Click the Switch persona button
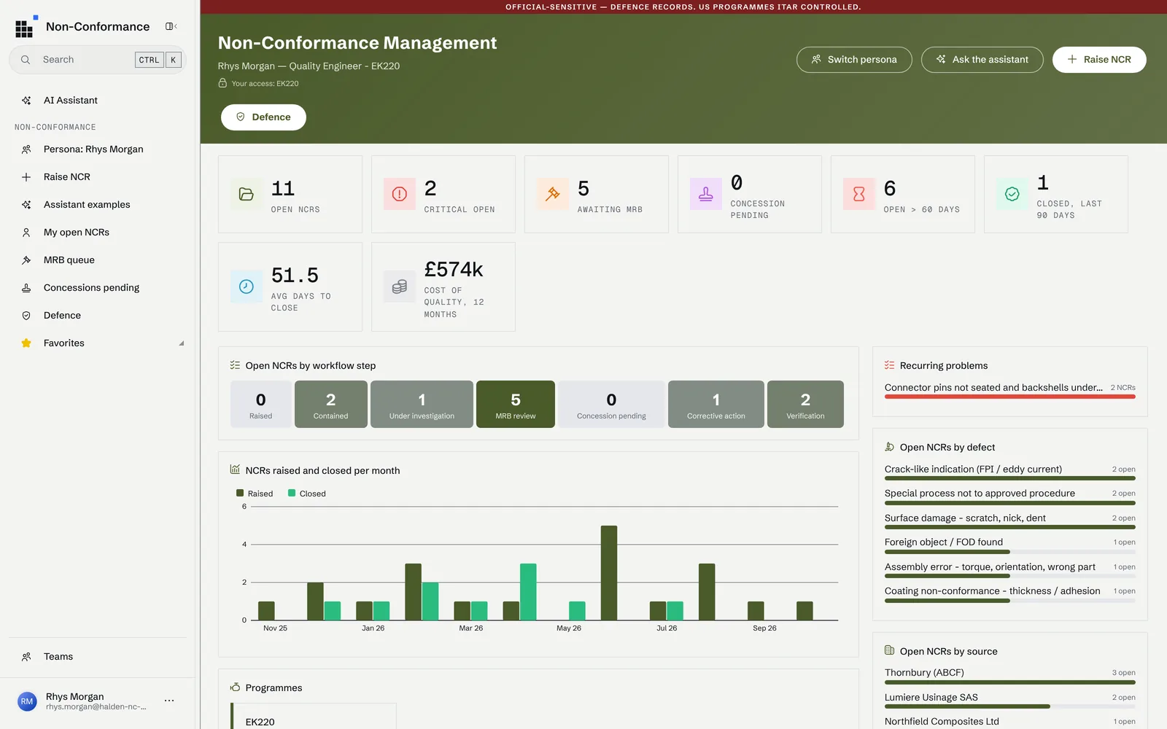 pyautogui.click(x=854, y=60)
